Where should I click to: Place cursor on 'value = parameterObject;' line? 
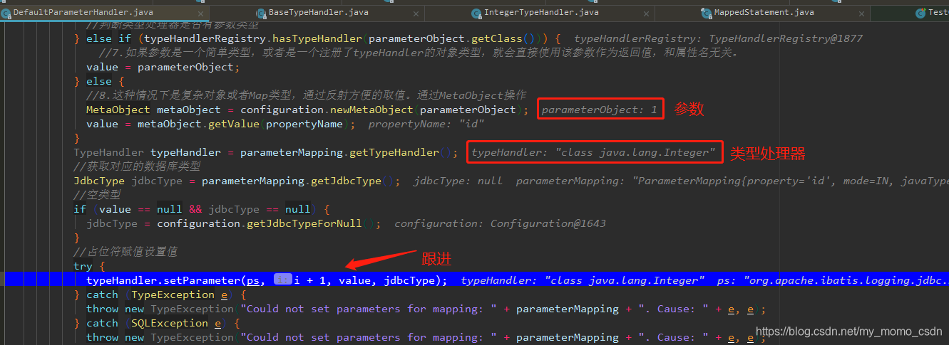163,67
